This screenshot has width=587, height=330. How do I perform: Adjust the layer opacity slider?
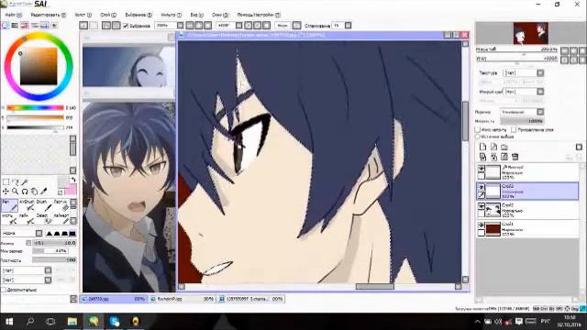tap(522, 121)
